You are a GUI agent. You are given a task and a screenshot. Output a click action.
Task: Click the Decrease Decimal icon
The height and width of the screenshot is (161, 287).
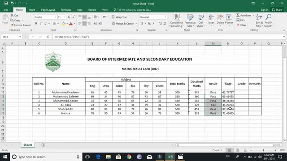pyautogui.click(x=165, y=24)
